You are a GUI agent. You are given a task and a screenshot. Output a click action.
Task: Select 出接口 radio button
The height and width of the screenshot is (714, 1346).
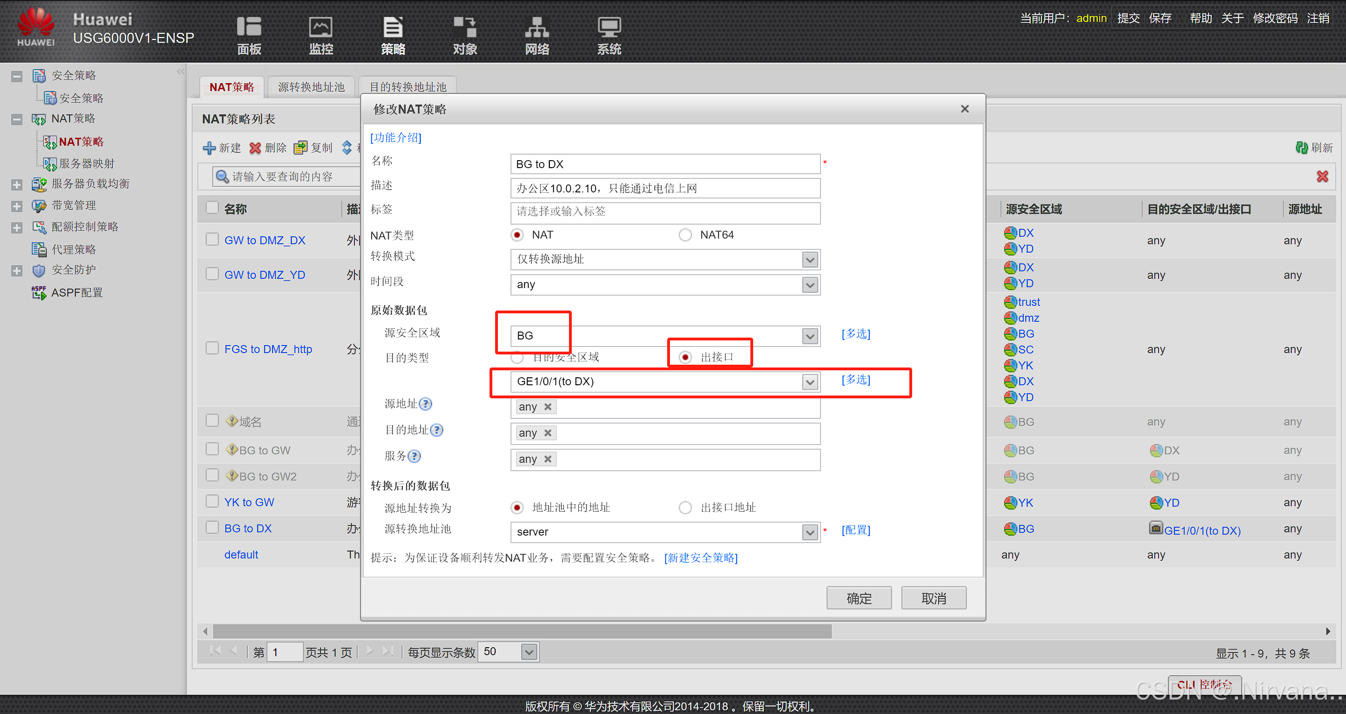coord(685,358)
